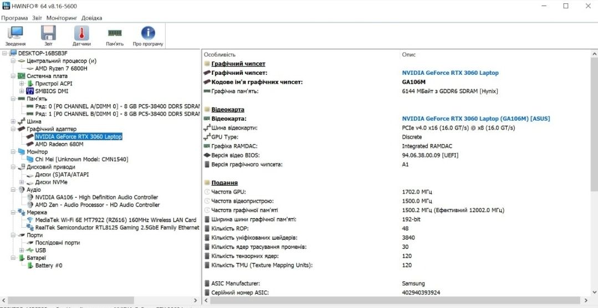Expand the Диски NVMe node
Viewport: 598px width, 308px height.
(22, 182)
